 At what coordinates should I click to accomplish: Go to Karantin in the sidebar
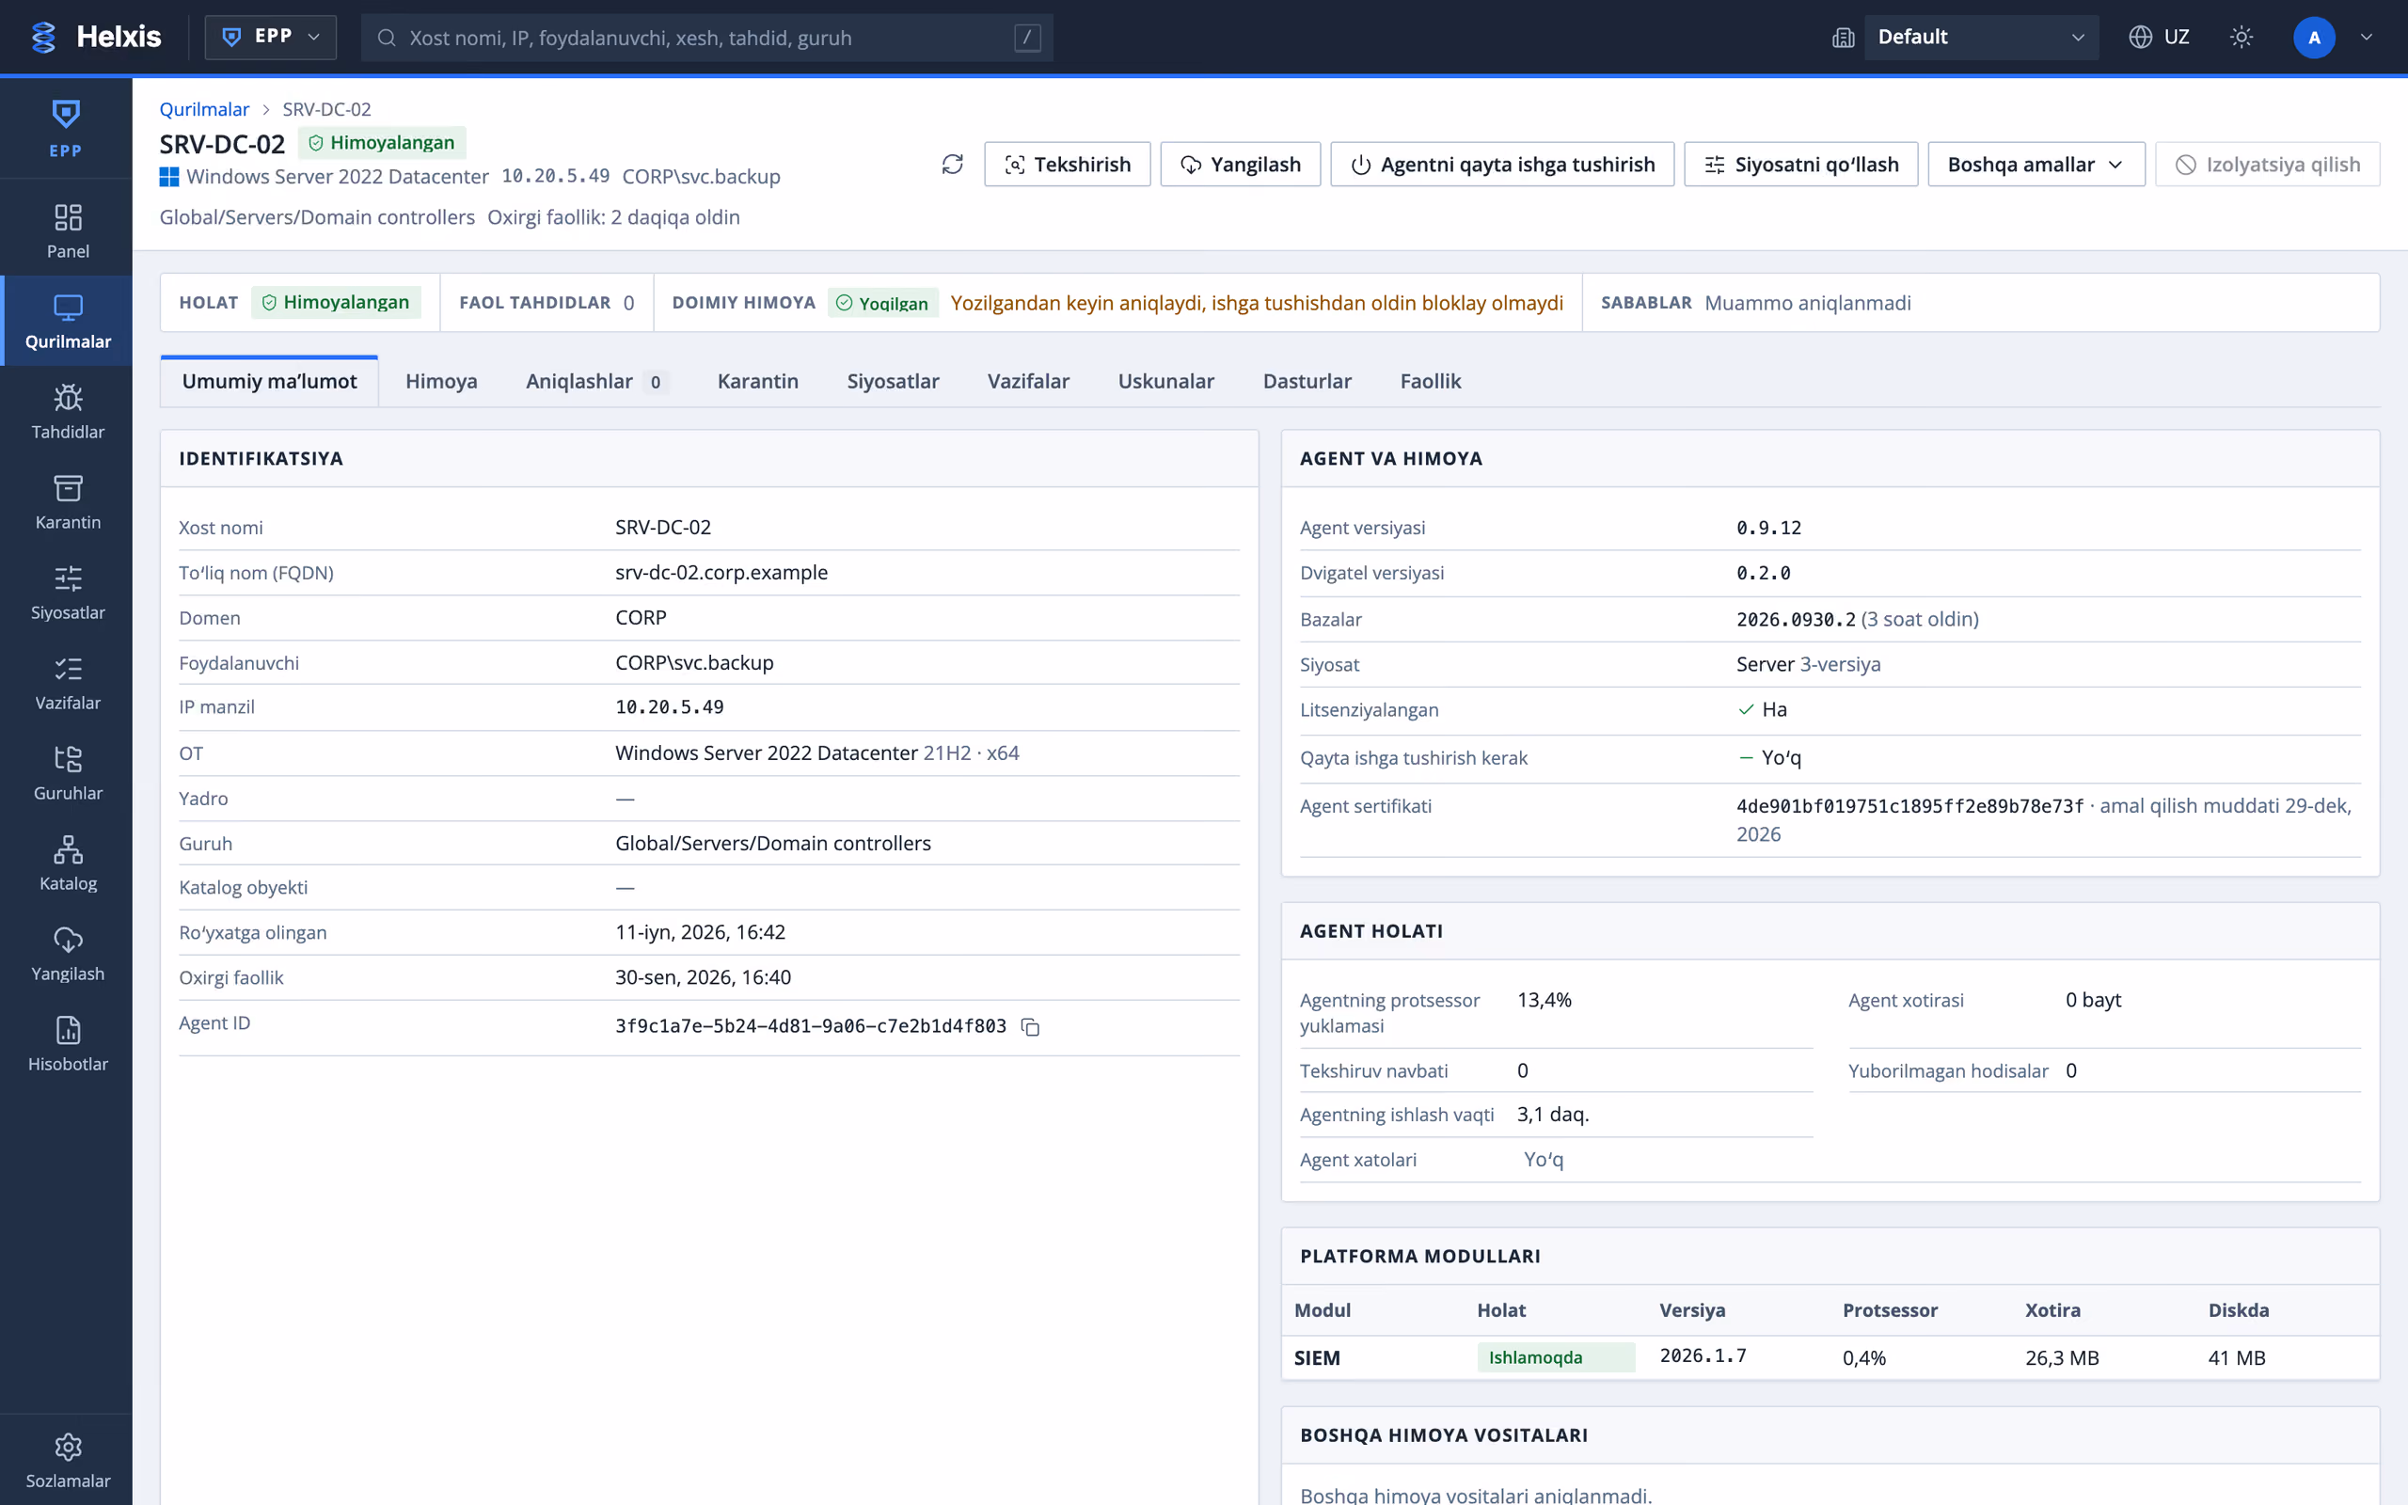point(67,501)
